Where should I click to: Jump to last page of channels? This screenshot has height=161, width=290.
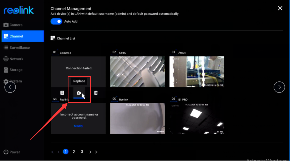pos(96,152)
